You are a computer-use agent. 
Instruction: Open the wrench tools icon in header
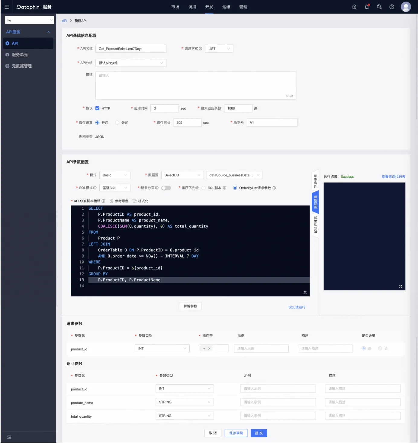(x=379, y=7)
